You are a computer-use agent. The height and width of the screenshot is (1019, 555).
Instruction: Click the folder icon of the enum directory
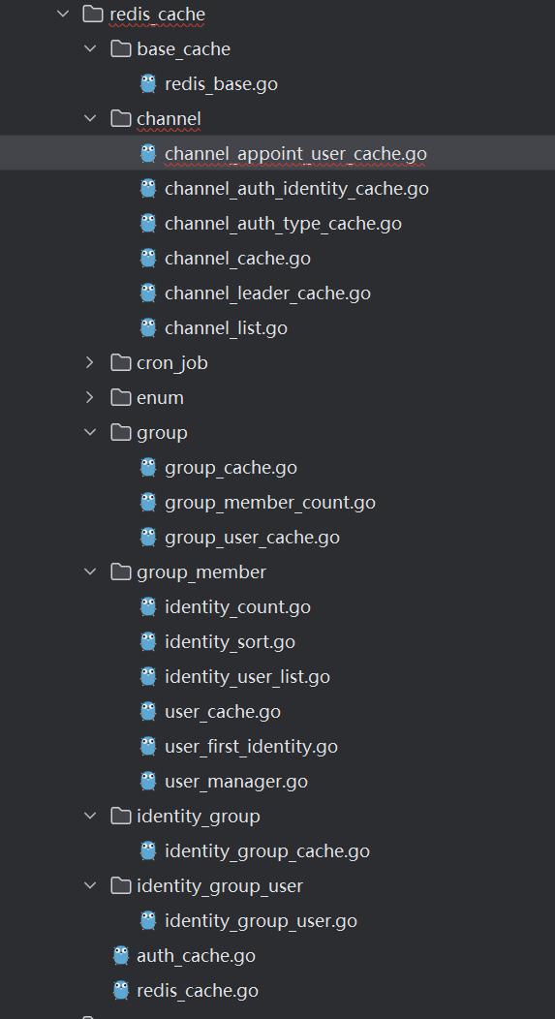pos(121,397)
